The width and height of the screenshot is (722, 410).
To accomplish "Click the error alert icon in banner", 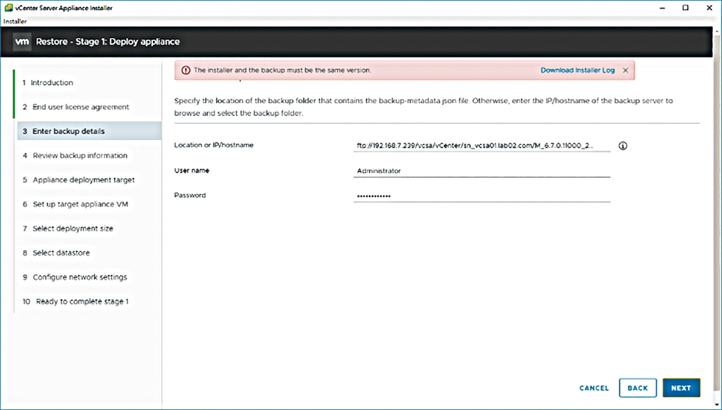I will click(186, 71).
